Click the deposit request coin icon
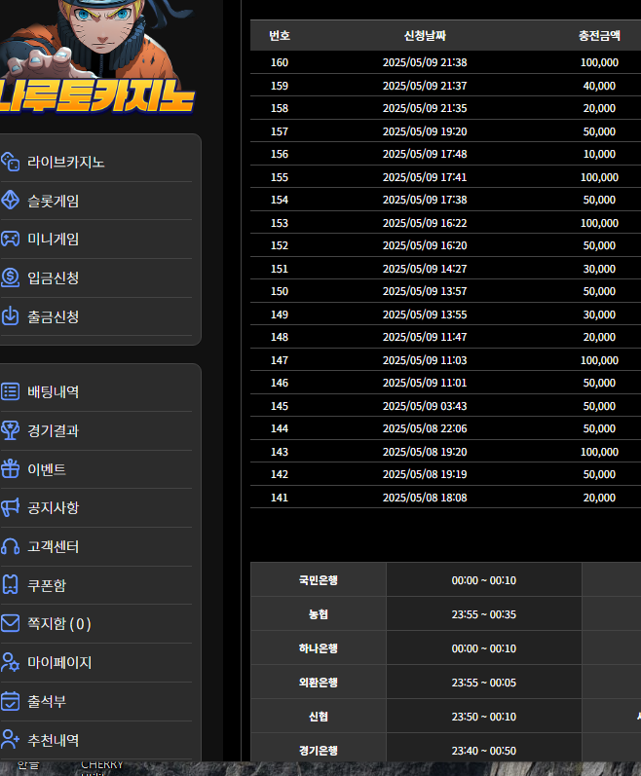Screen dimensions: 641x776 click(11, 277)
